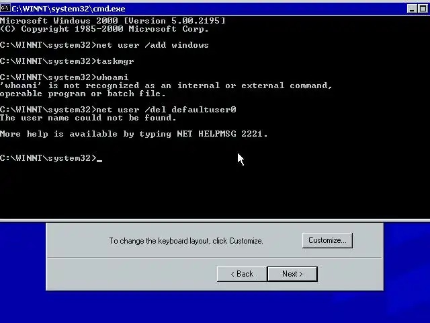Click the 'NET HELPMSG 2221' help line
The width and height of the screenshot is (430, 323).
[x=134, y=134]
